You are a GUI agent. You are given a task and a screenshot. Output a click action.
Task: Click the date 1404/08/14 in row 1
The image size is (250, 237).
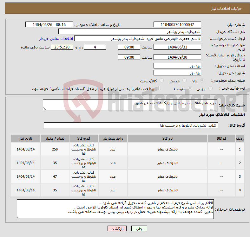coord(25,149)
